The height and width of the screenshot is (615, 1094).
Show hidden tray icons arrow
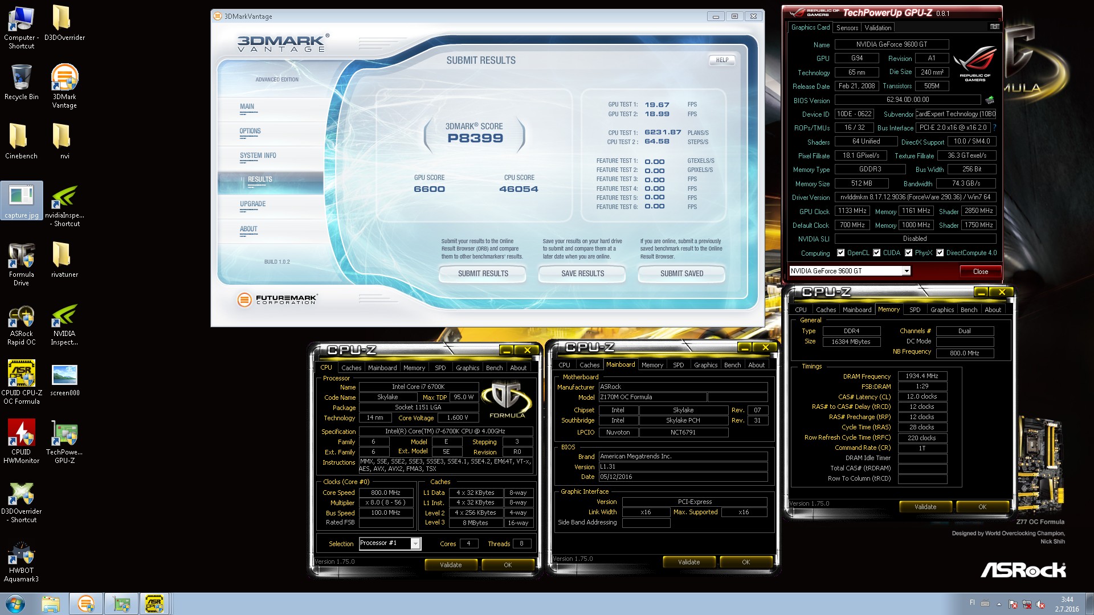(999, 604)
